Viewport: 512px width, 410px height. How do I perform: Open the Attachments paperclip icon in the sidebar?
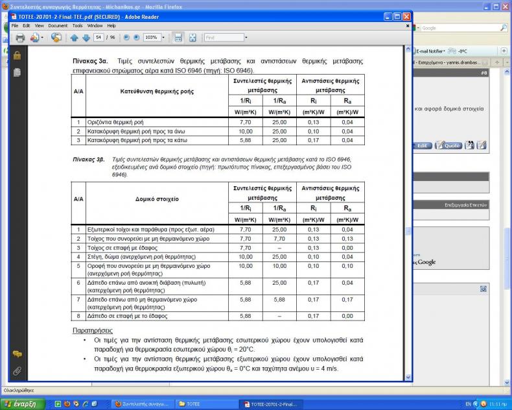(17, 371)
